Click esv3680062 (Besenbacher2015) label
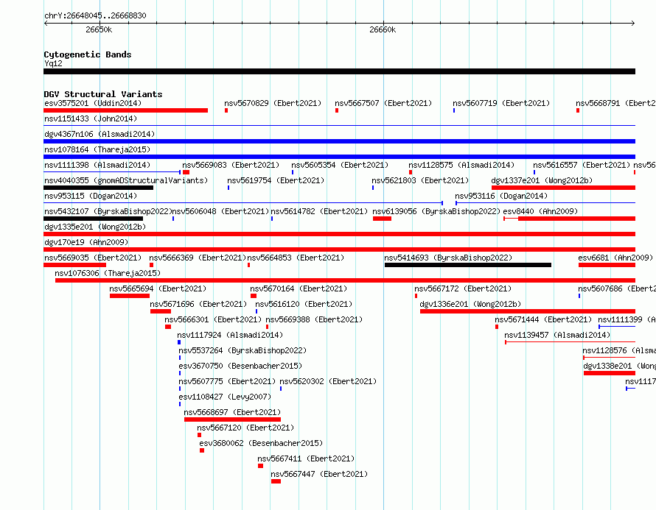Screen dimensions: 656x510 point(261,443)
